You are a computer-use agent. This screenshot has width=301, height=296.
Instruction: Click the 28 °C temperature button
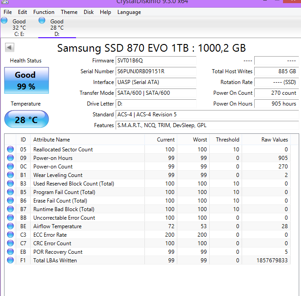click(x=27, y=119)
